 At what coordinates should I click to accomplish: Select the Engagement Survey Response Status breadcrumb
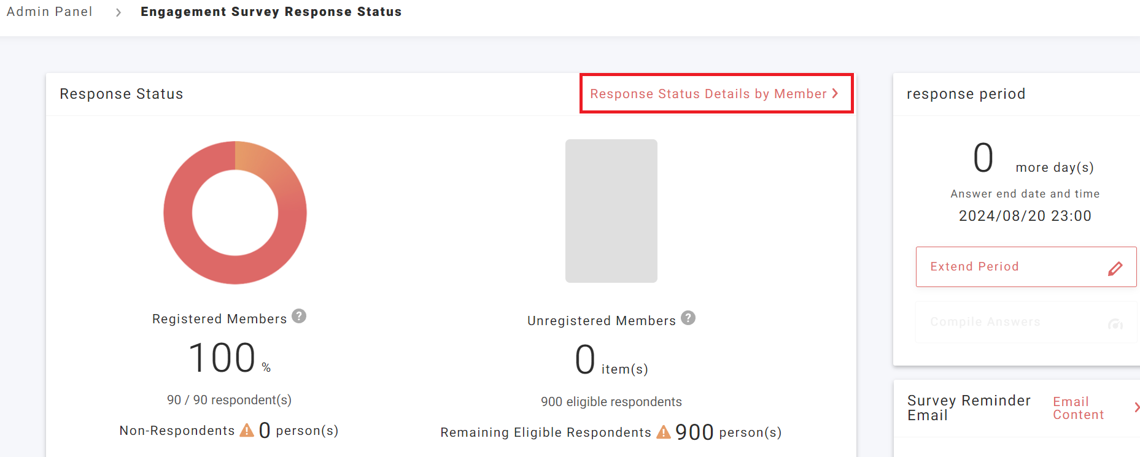pos(271,12)
